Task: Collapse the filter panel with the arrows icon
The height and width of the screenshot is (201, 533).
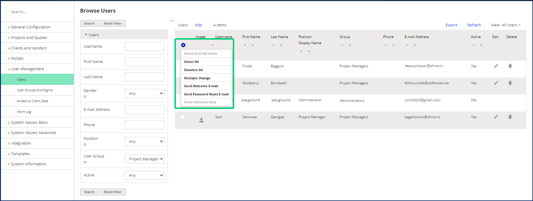Action: click(172, 21)
